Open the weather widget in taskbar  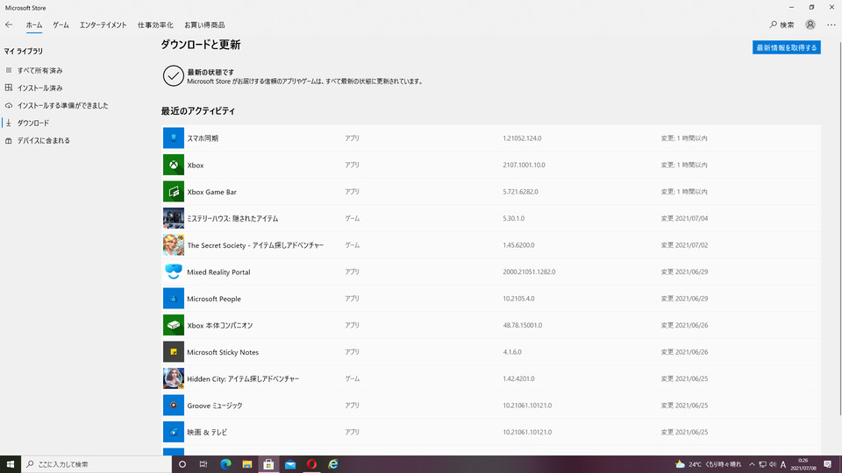point(709,464)
